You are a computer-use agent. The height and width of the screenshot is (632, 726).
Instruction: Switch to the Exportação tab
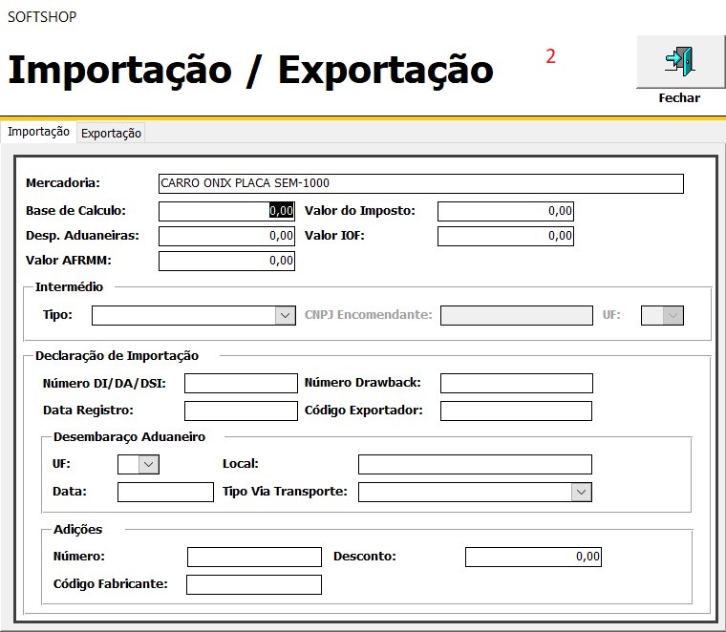pos(111,134)
